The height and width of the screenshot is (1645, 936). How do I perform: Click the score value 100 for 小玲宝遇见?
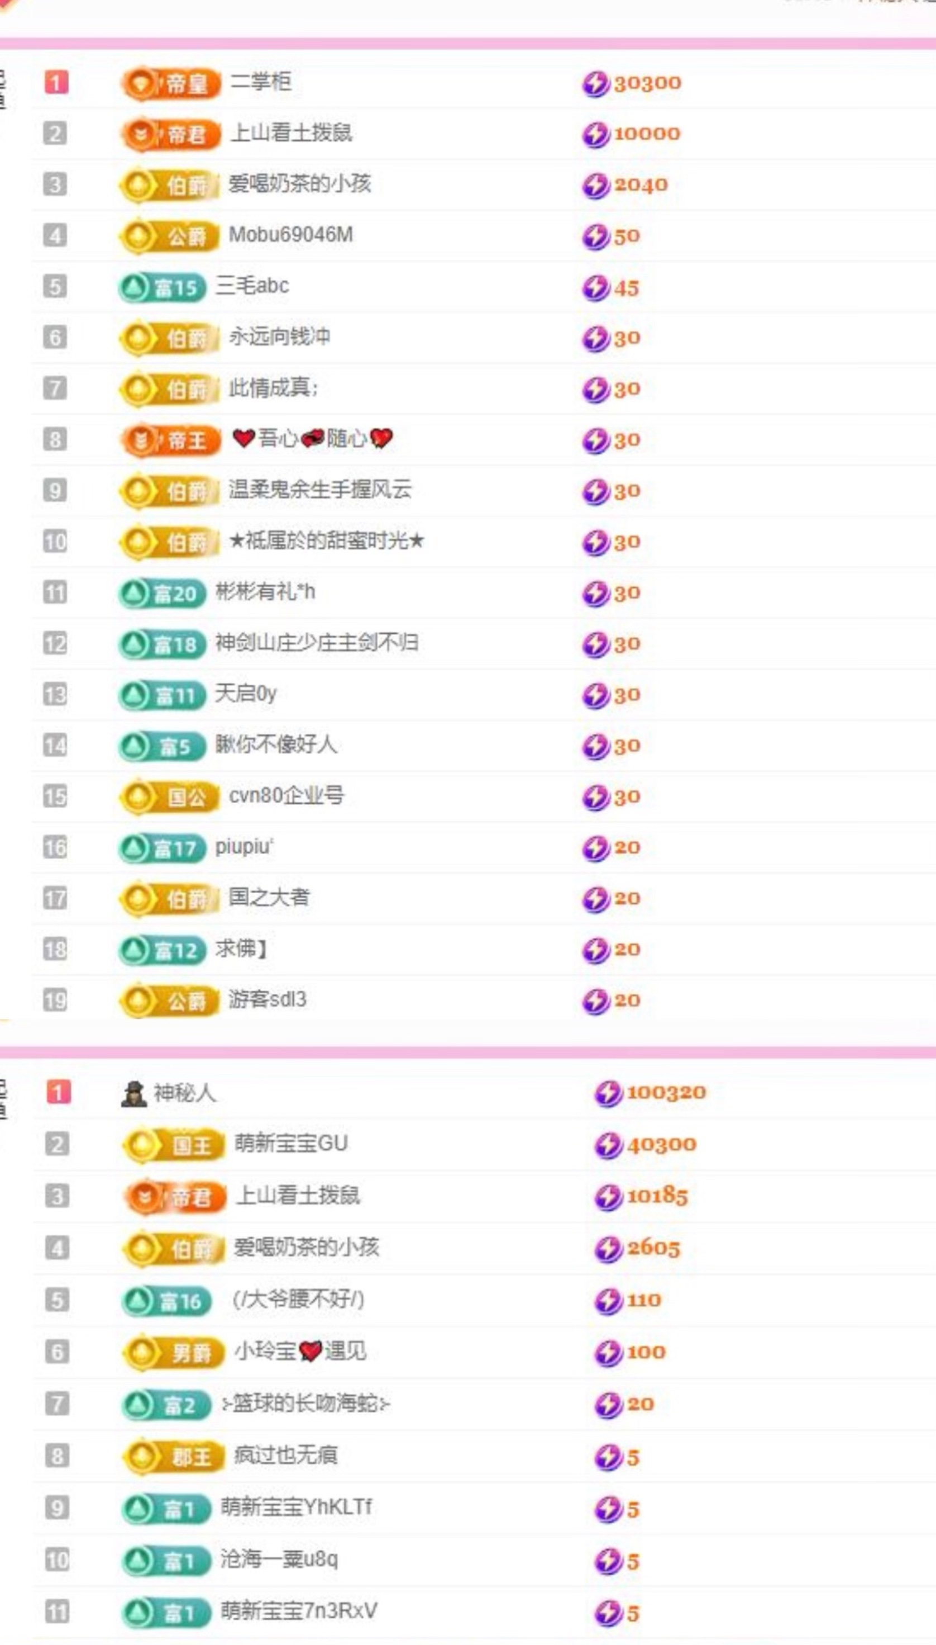pos(646,1353)
